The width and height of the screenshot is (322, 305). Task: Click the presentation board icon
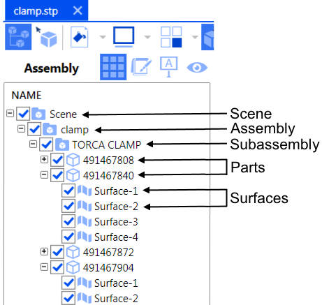tap(169, 67)
